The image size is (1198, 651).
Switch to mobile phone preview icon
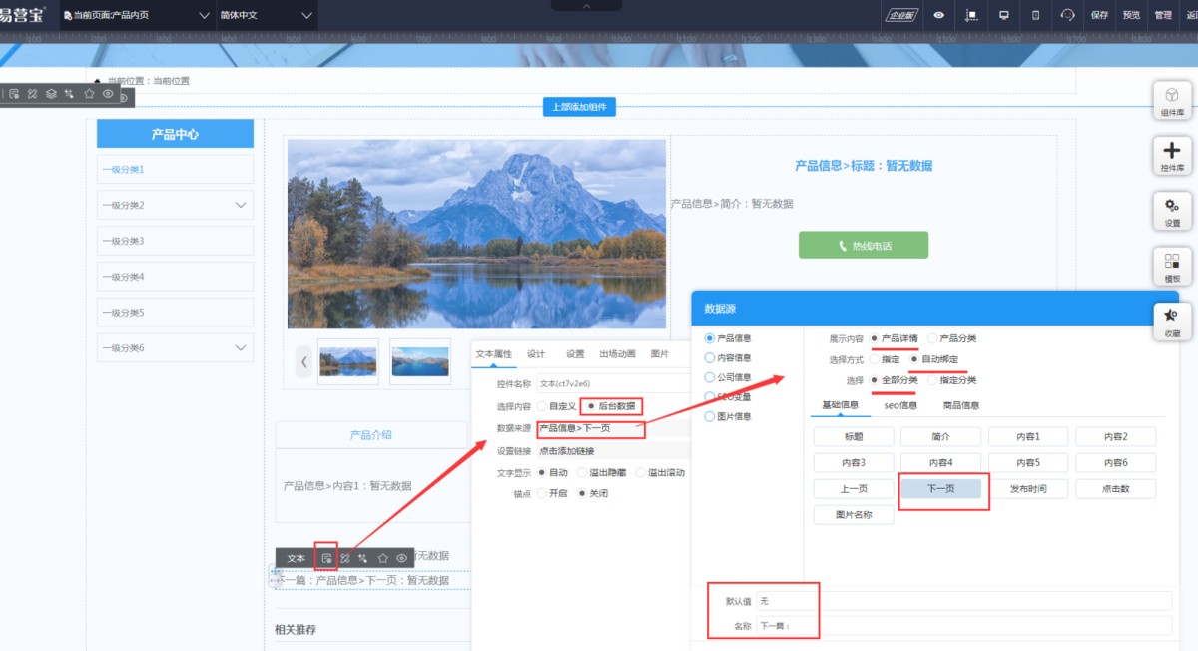click(x=1035, y=15)
